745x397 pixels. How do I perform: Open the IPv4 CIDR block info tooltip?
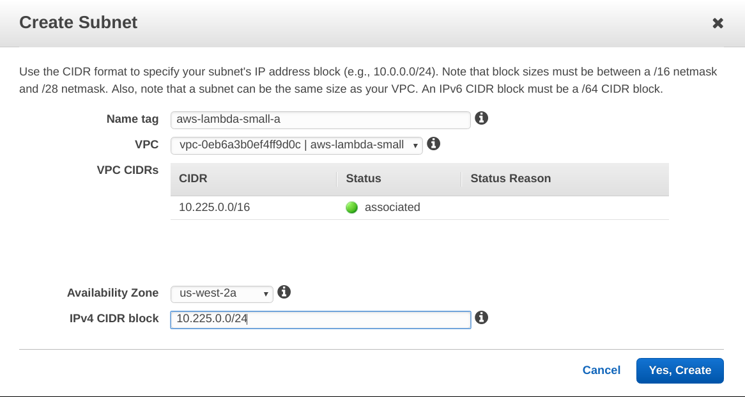coord(482,318)
